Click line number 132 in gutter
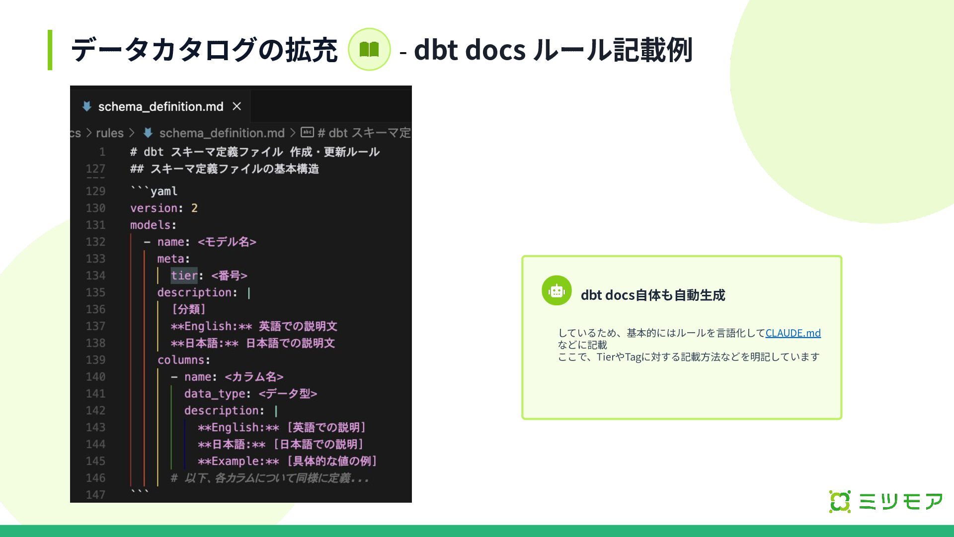This screenshot has width=954, height=537. [95, 242]
